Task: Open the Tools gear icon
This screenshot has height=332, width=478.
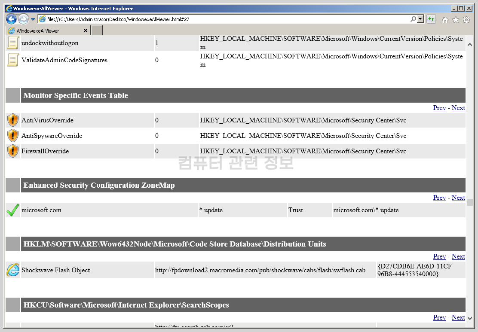Action: click(466, 20)
